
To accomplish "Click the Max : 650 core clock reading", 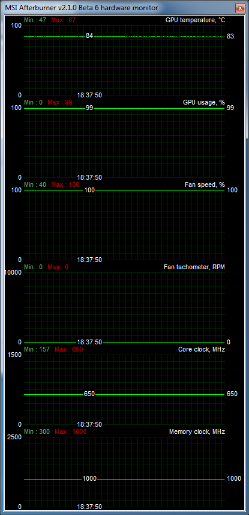I will click(69, 349).
